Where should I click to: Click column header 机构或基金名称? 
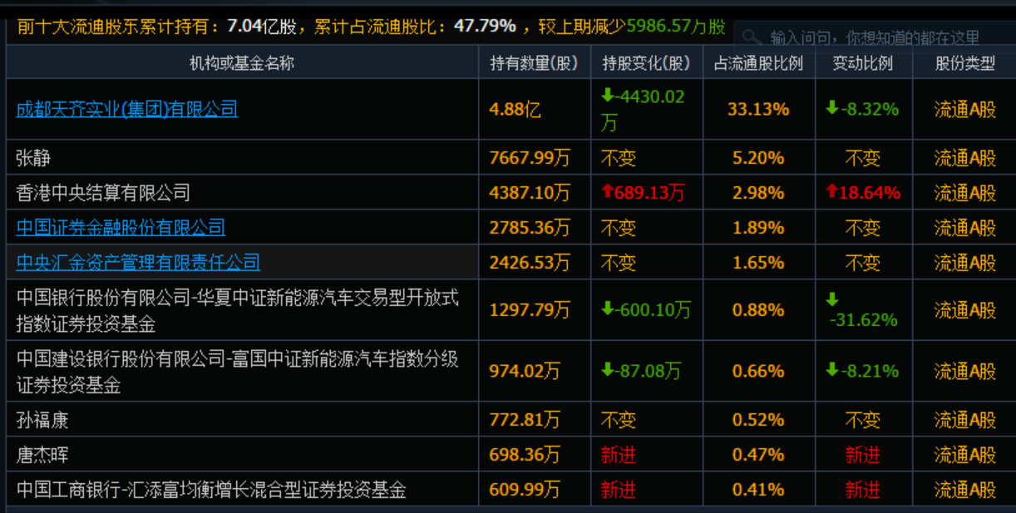click(242, 63)
